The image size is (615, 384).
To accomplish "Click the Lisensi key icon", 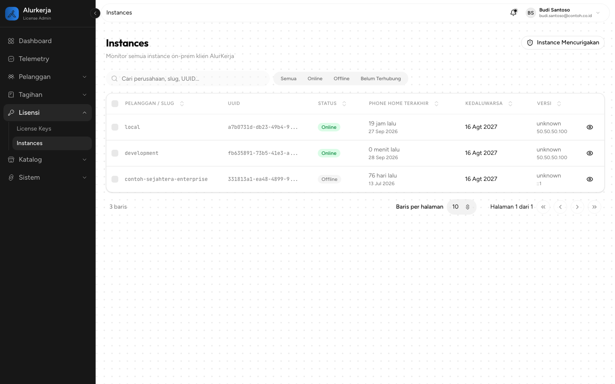I will [x=11, y=113].
